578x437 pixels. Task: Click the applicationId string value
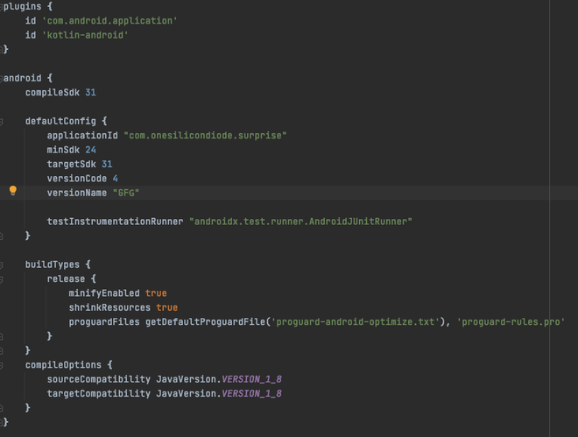coord(205,135)
